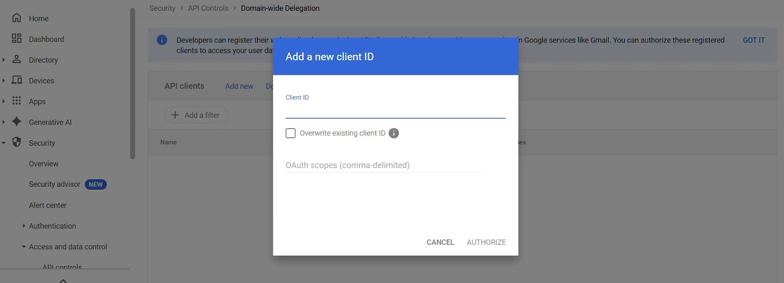Dismiss banner with GOT IT
Image resolution: width=784 pixels, height=283 pixels.
click(754, 40)
